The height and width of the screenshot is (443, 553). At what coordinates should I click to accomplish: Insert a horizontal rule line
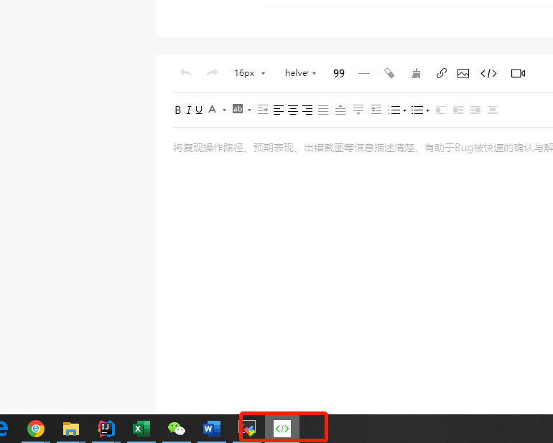[364, 73]
